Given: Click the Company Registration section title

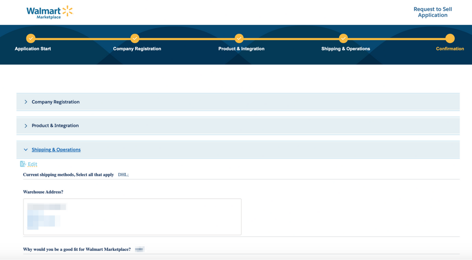Looking at the screenshot, I should (56, 102).
